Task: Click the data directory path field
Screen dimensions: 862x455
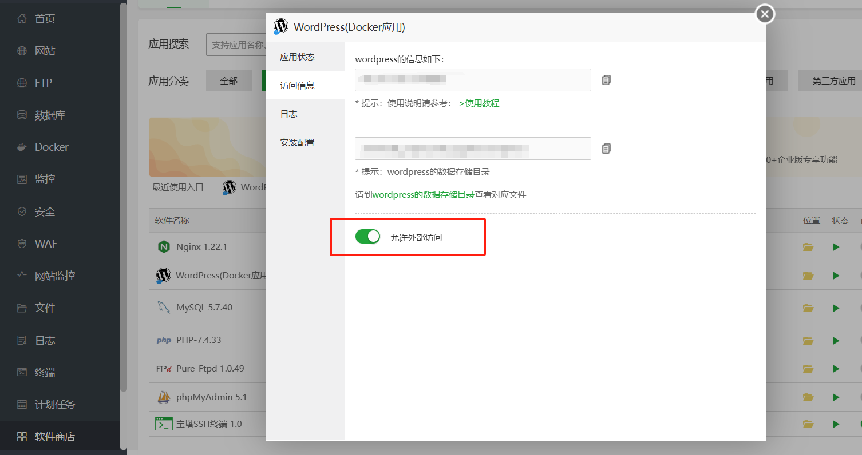Action: [473, 149]
